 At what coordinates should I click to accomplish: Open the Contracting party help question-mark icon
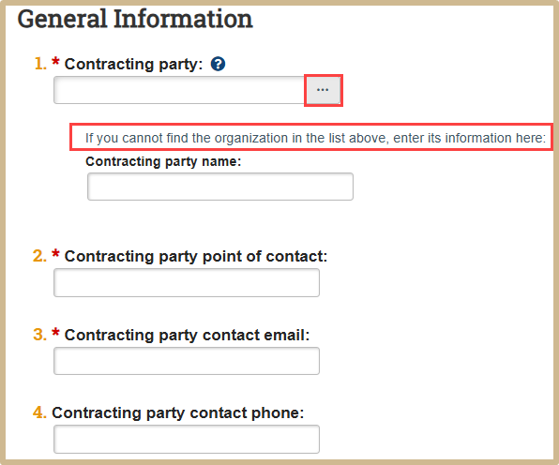coord(218,64)
